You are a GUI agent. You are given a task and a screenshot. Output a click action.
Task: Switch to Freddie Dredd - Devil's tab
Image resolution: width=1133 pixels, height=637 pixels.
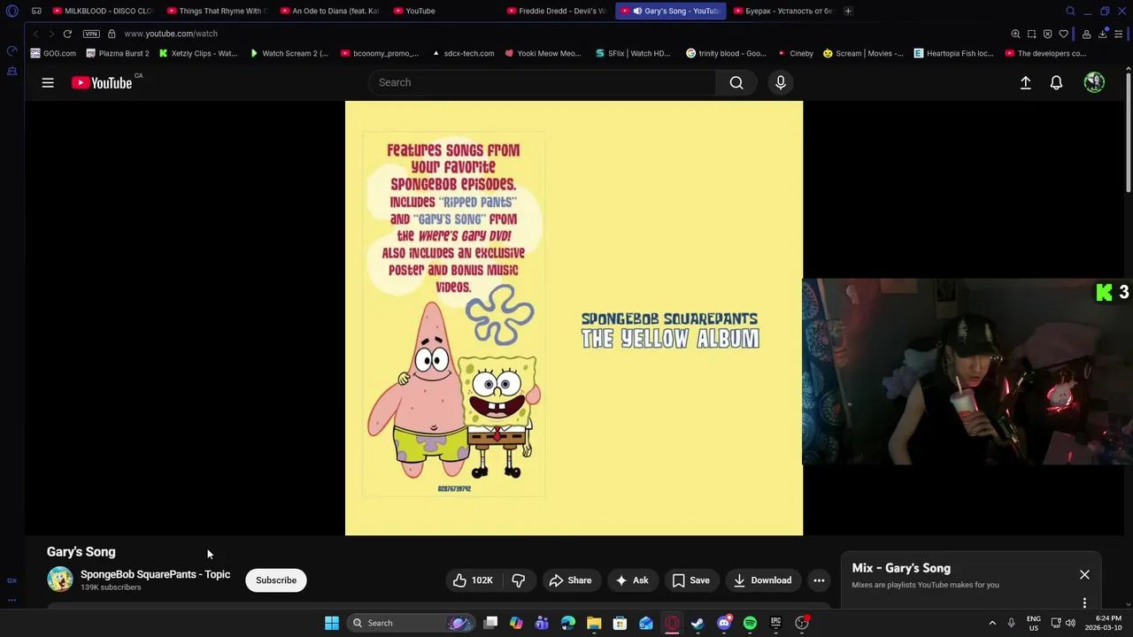coord(556,11)
